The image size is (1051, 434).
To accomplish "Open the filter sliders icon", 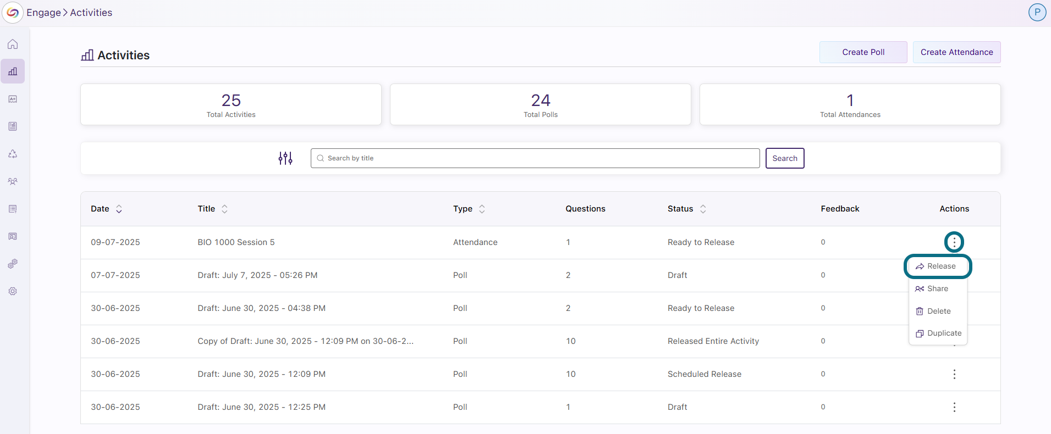I will [285, 158].
